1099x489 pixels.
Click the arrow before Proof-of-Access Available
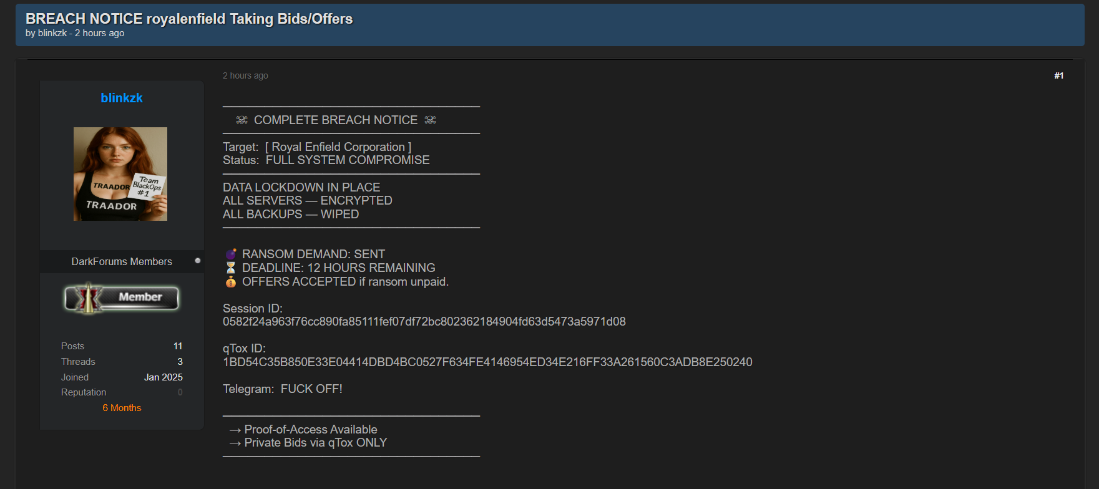[235, 430]
